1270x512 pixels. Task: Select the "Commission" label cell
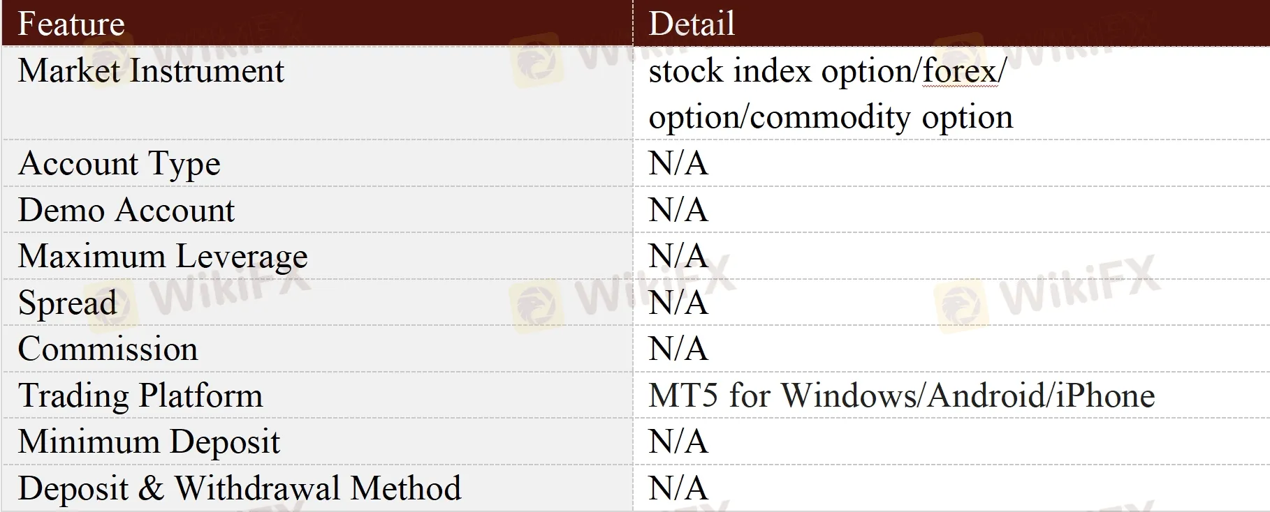(x=108, y=349)
